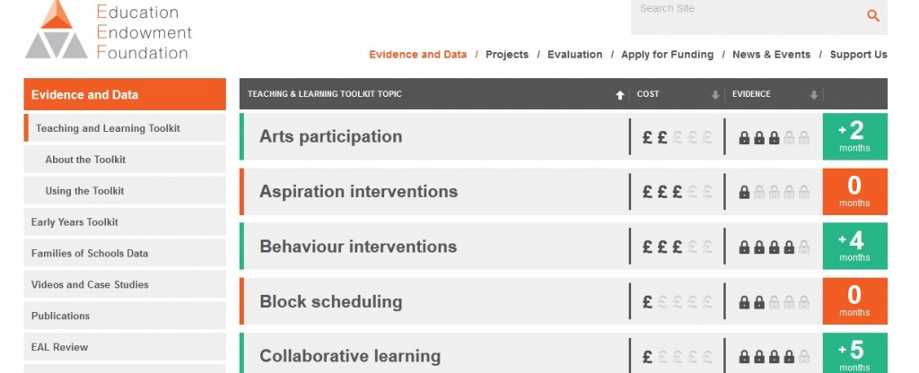Sort by cost using the down arrow
Image resolution: width=919 pixels, height=373 pixels.
click(715, 95)
